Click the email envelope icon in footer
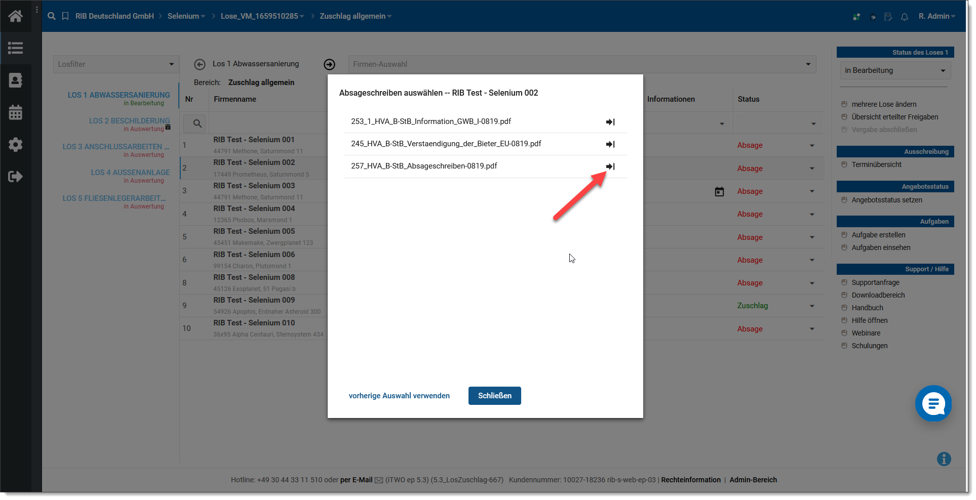 379,480
